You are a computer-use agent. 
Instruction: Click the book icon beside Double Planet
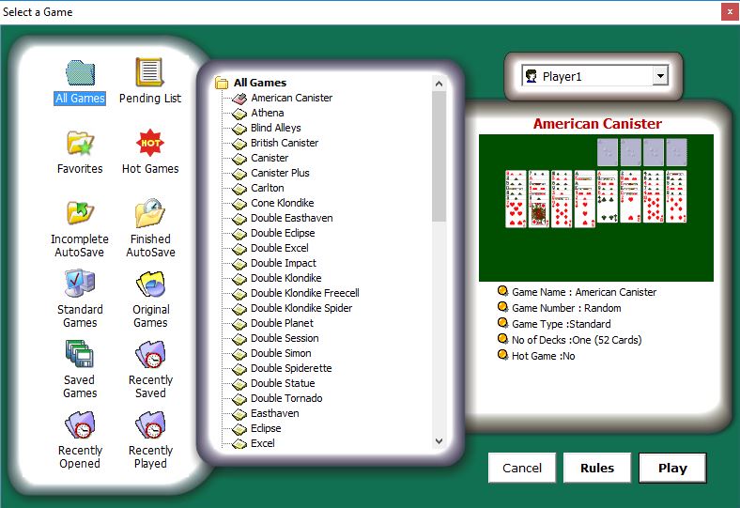[x=239, y=324]
